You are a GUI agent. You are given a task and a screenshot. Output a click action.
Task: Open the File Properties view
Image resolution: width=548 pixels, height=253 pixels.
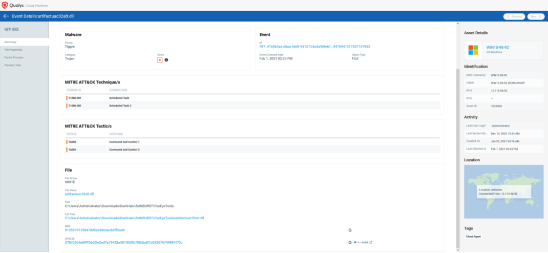pyautogui.click(x=13, y=50)
